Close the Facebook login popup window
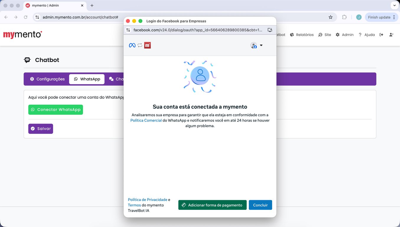400x227 pixels. click(128, 21)
